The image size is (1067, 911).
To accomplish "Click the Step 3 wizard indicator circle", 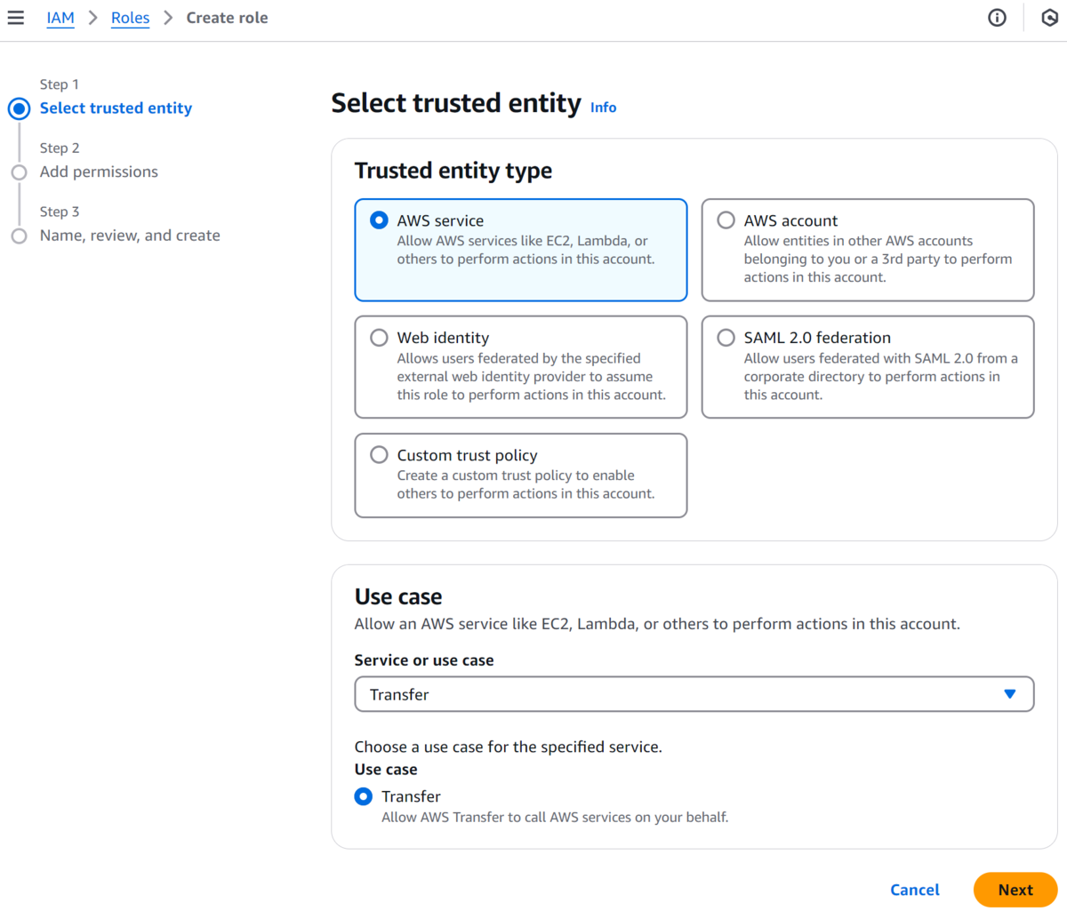I will (x=19, y=236).
